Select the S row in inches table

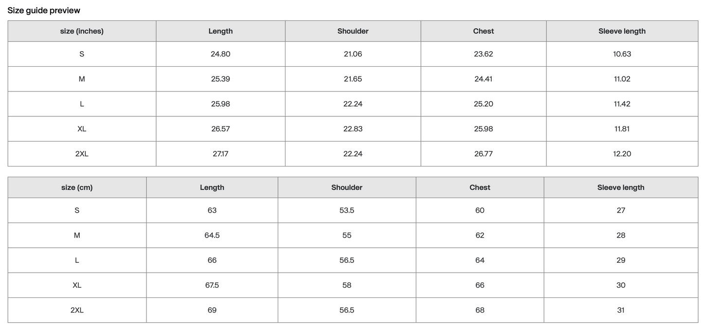tap(353, 54)
